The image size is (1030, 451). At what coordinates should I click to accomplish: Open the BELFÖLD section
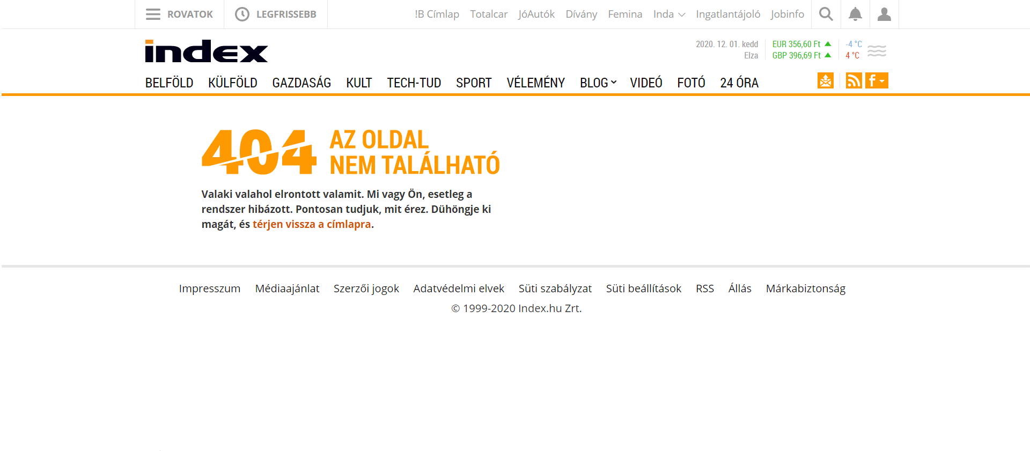[x=169, y=83]
